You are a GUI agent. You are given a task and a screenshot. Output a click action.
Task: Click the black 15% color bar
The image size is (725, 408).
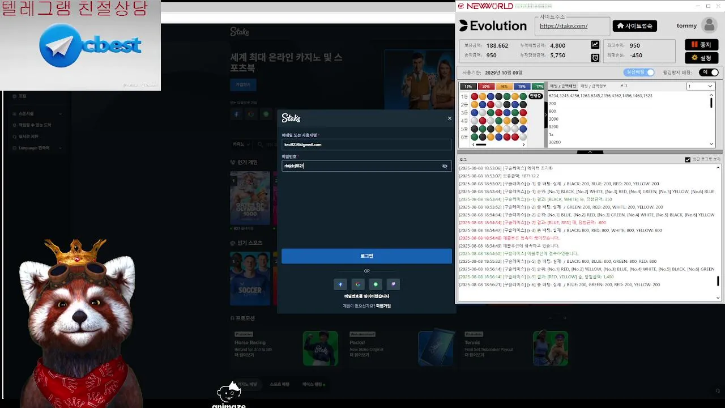[x=468, y=87]
